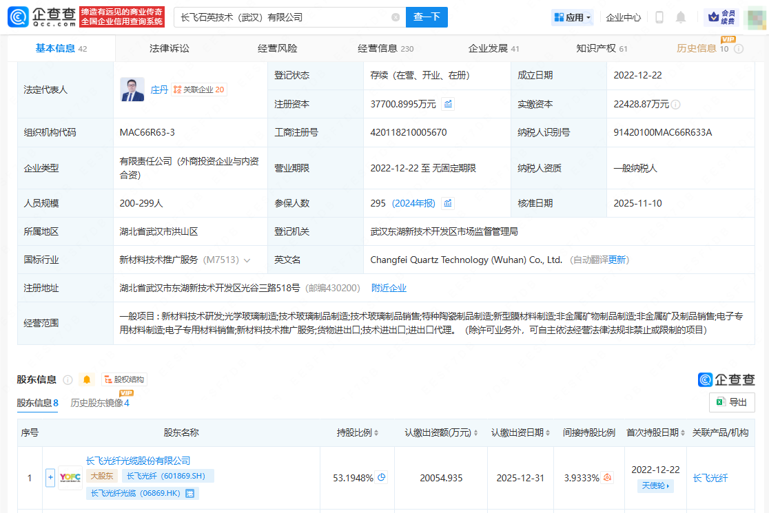
Task: Open the mobile phone app icon
Action: (x=659, y=17)
